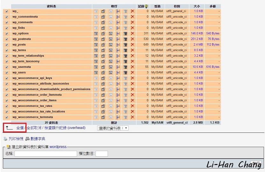Click the 全選 select-all link
The image size is (265, 172).
(20, 128)
